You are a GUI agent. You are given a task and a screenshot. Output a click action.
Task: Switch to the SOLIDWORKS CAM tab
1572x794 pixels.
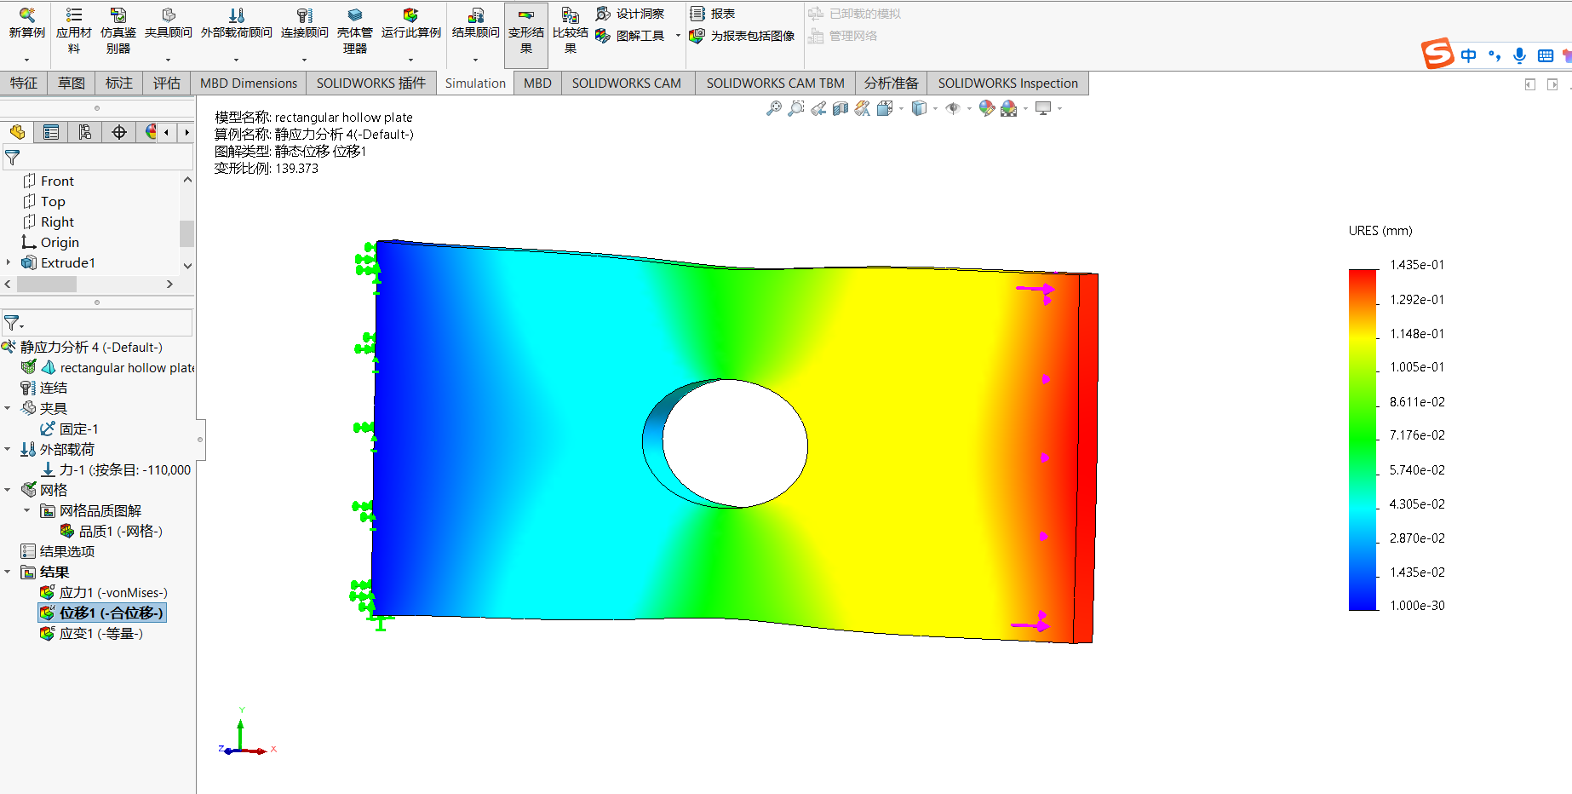pos(626,83)
